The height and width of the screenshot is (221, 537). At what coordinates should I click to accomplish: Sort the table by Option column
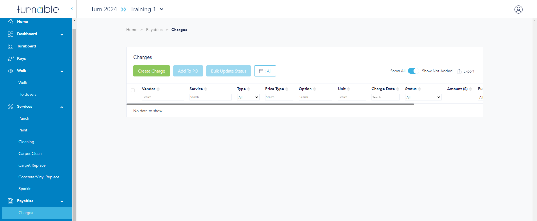click(x=315, y=89)
